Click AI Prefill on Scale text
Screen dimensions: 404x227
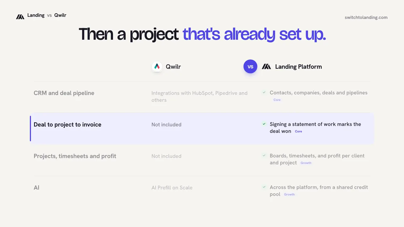172,188
